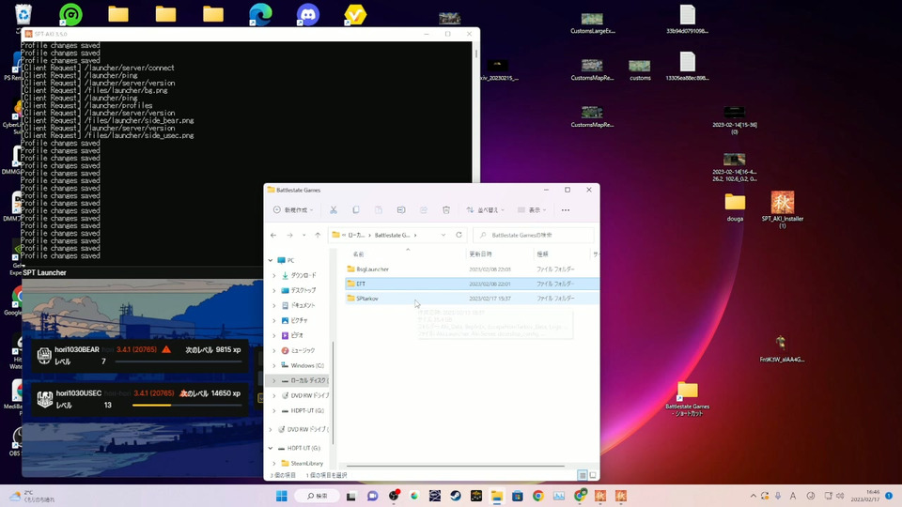The height and width of the screenshot is (507, 902).
Task: Open Steam from the taskbar
Action: pyautogui.click(x=455, y=496)
